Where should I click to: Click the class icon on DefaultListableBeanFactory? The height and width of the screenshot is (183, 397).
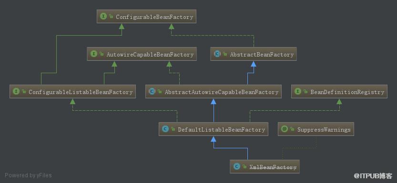[x=165, y=129]
